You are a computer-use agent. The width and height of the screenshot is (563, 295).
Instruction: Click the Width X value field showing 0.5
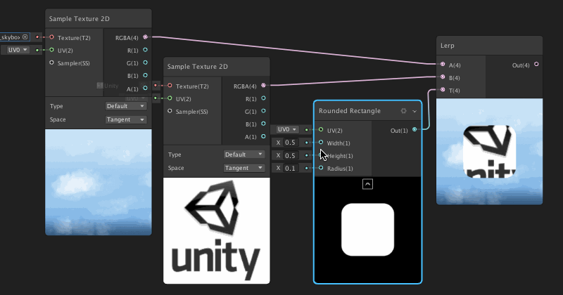290,143
